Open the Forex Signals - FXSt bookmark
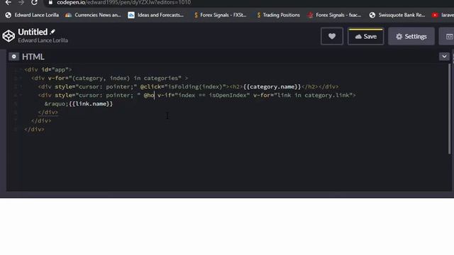This screenshot has width=454, height=255. pos(220,15)
